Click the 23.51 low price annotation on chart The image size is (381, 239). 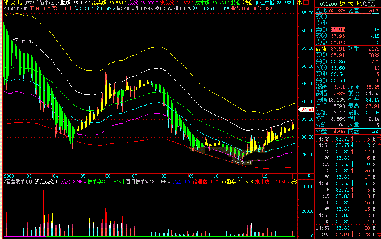[x=245, y=163]
